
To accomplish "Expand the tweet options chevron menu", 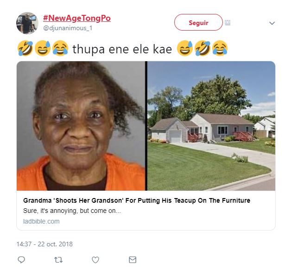I will [272, 23].
